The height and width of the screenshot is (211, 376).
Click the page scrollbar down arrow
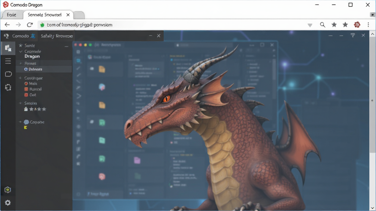pyautogui.click(x=372, y=208)
